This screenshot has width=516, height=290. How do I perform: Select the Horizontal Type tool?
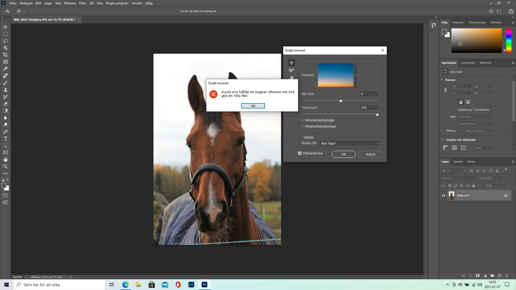5,139
